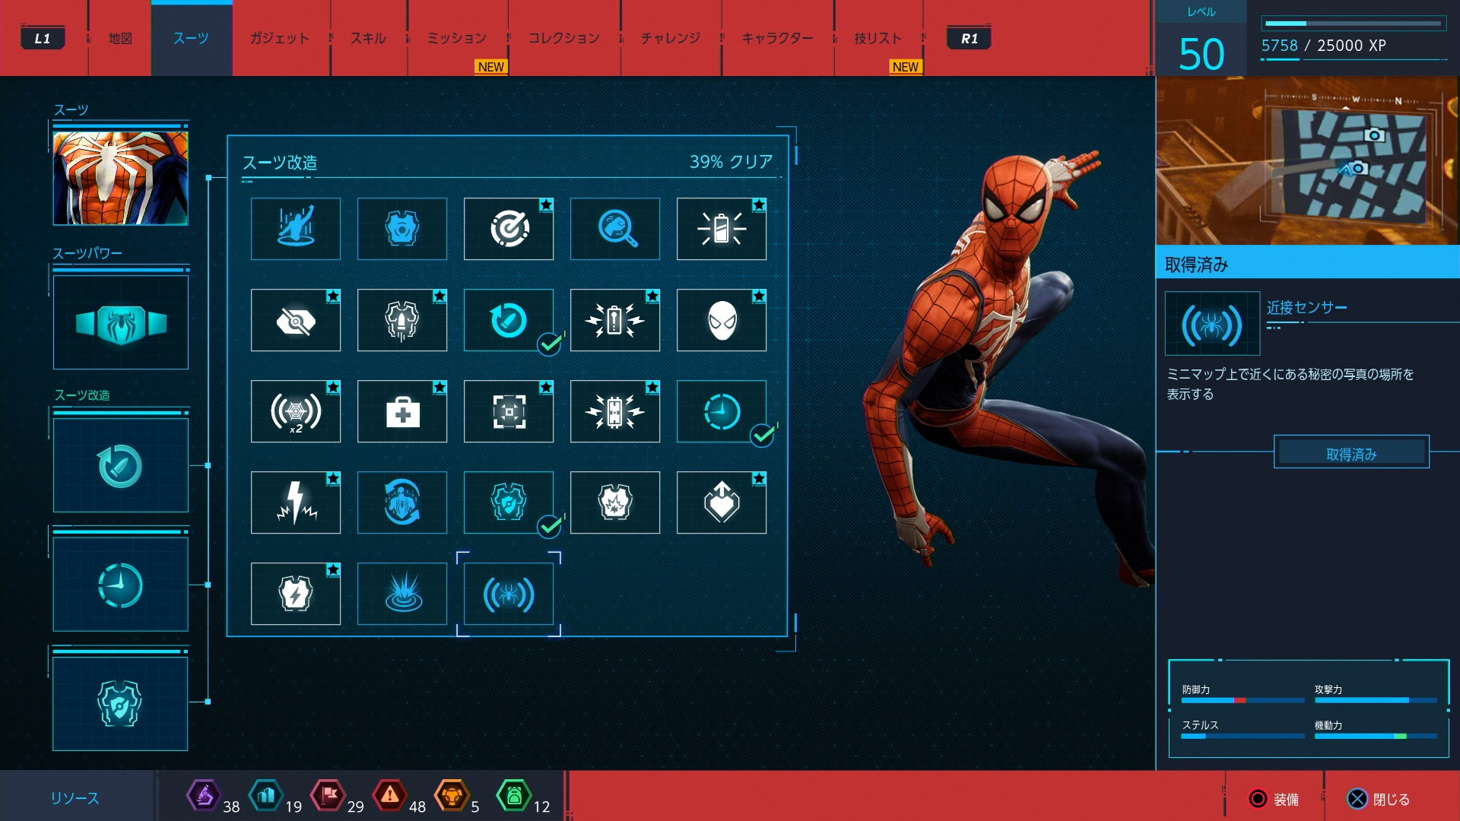Screen dimensions: 1460x821
Task: Click the green backpack token resource icon
Action: tap(514, 796)
